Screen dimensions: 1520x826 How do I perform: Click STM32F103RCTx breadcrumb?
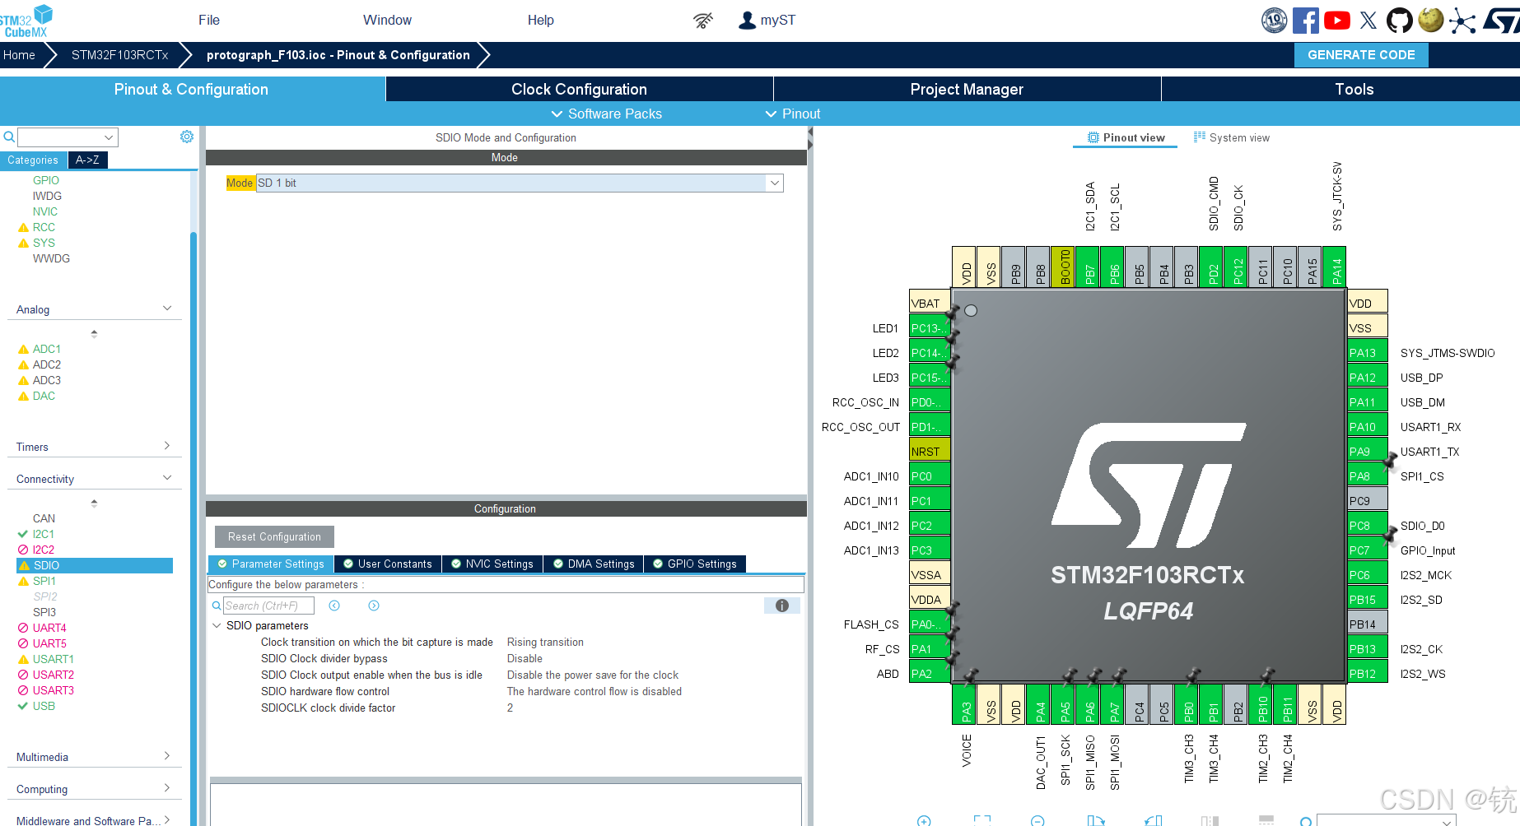point(119,55)
